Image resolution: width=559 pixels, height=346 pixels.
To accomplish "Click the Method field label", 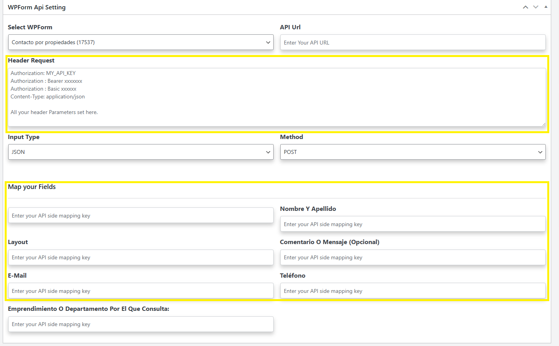I will 291,137.
